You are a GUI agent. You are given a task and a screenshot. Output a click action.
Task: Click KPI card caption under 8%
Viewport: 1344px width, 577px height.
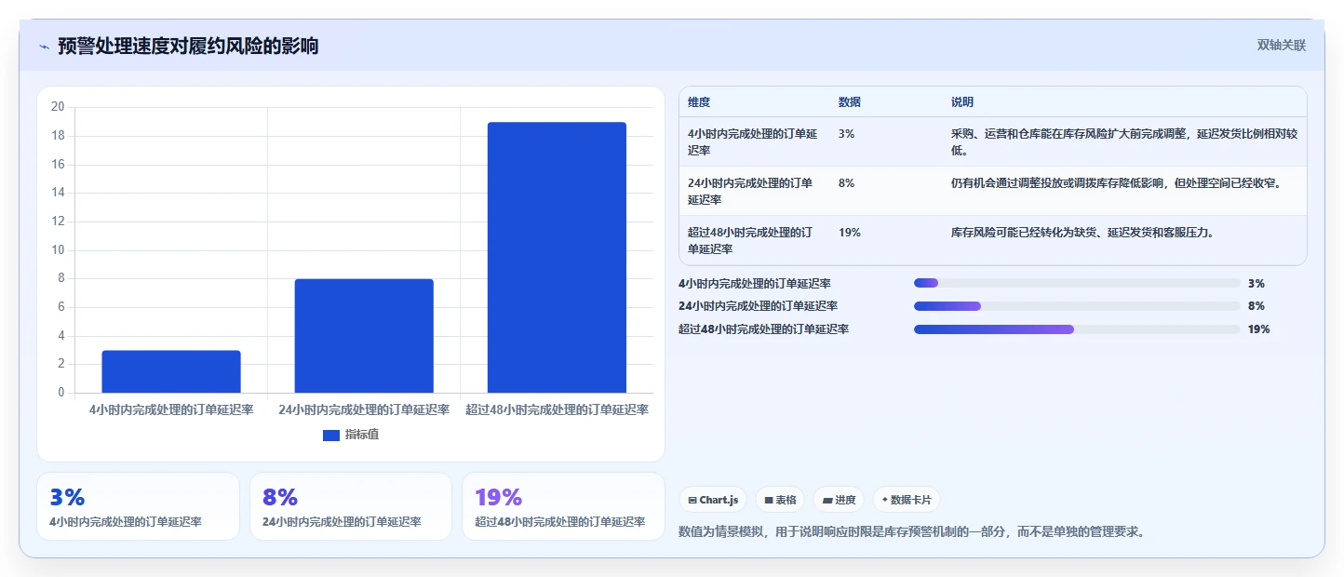pos(342,522)
